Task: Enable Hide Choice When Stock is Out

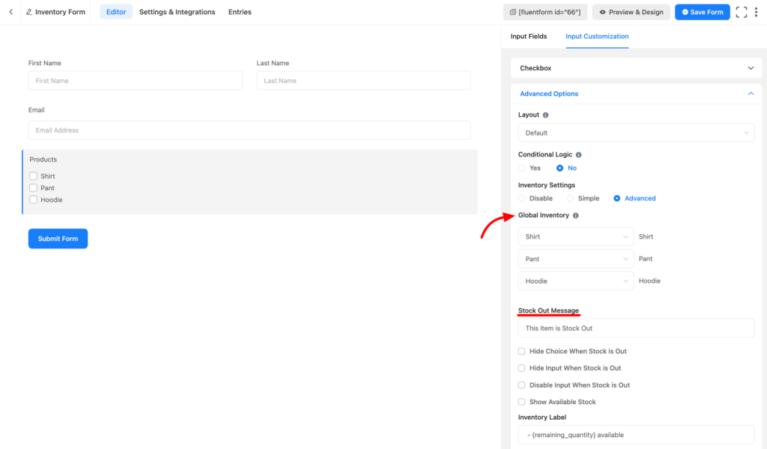Action: (x=521, y=351)
